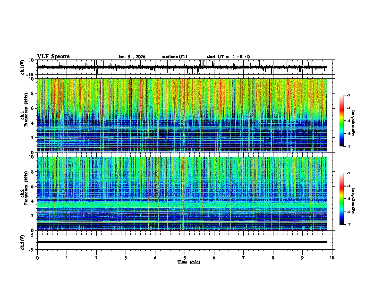This screenshot has height=289, width=374.
Task: Click the time axis tick label "5"
Action: click(185, 258)
